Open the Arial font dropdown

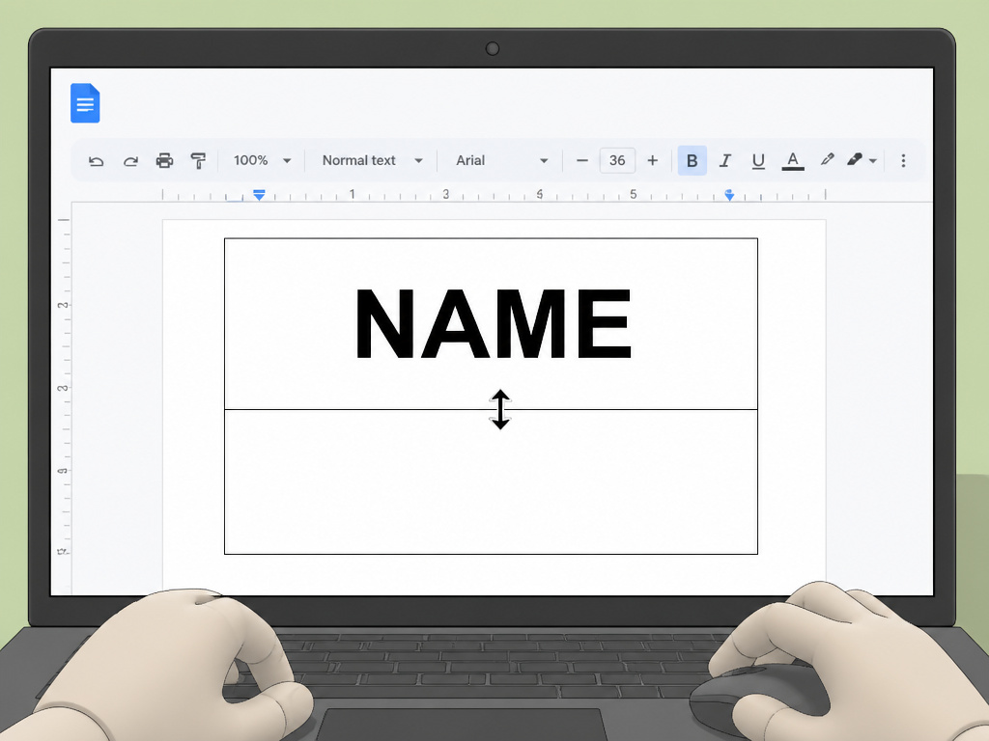click(x=501, y=161)
